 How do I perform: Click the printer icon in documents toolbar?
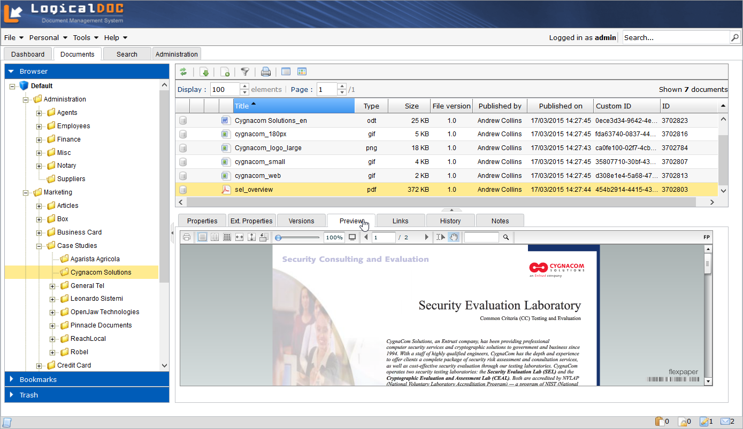pos(266,72)
